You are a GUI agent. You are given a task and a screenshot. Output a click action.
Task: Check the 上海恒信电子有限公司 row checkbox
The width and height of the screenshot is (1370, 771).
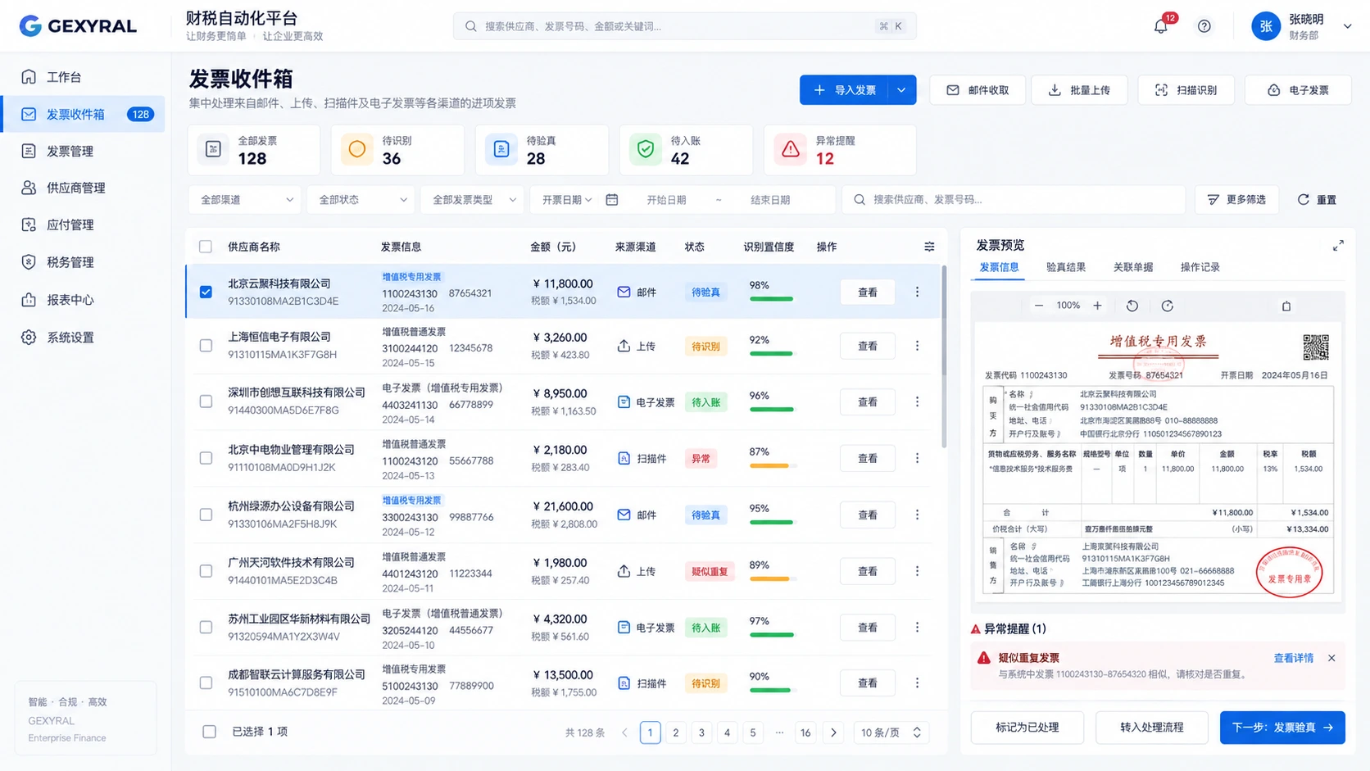(206, 346)
